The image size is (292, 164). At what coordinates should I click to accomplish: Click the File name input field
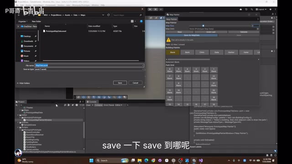(x=89, y=66)
